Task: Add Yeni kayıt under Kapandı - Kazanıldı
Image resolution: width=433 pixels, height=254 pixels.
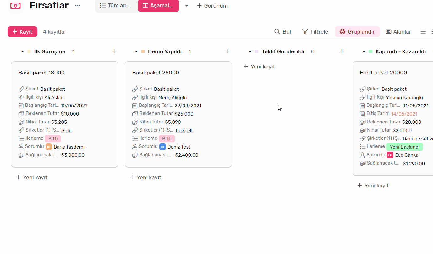Action: point(373,186)
